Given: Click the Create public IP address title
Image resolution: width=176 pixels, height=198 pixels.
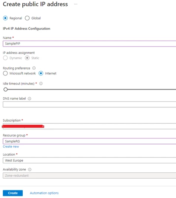Looking at the screenshot, I should coord(35,4).
